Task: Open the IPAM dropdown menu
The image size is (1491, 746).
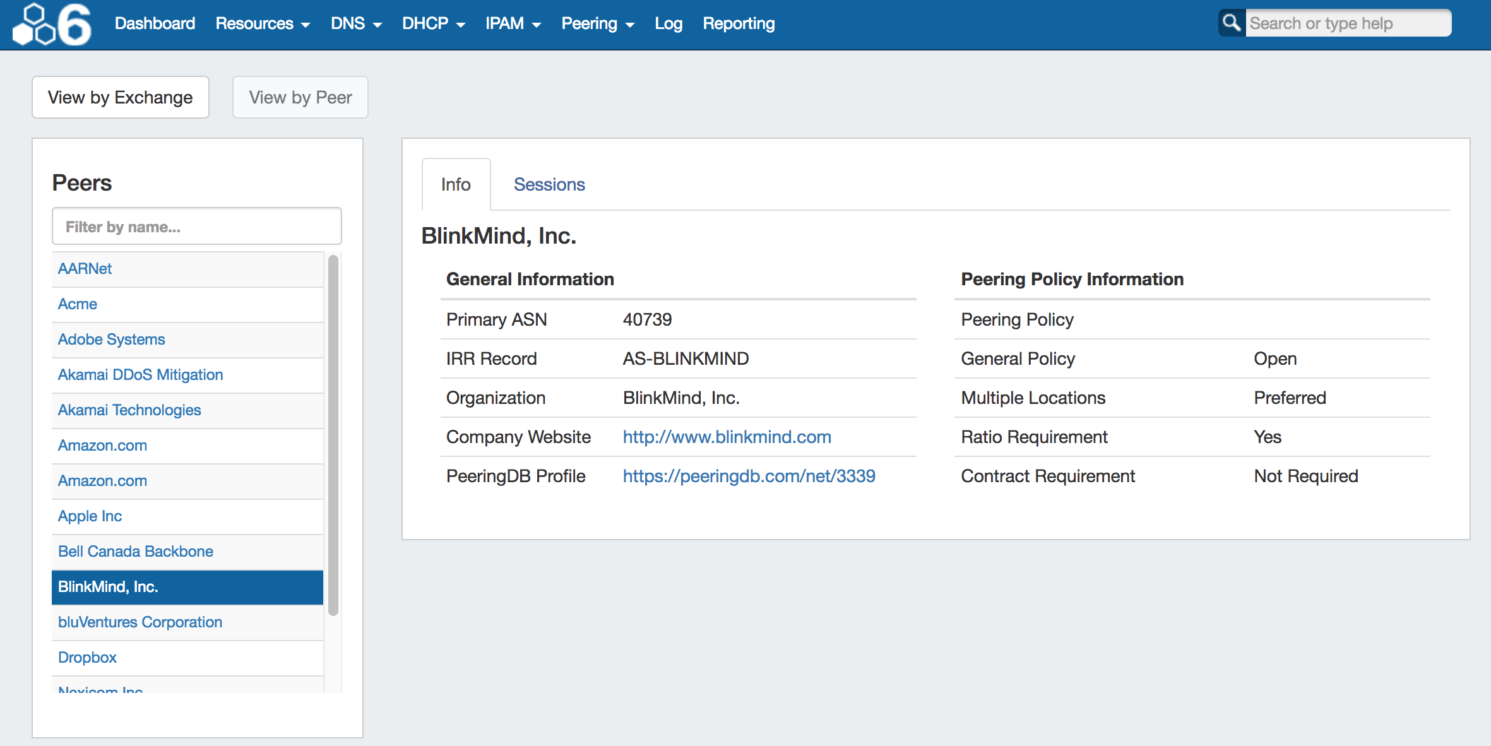Action: click(513, 24)
